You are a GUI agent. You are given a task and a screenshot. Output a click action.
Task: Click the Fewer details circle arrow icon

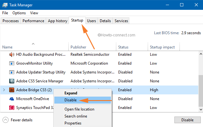pos(5,120)
